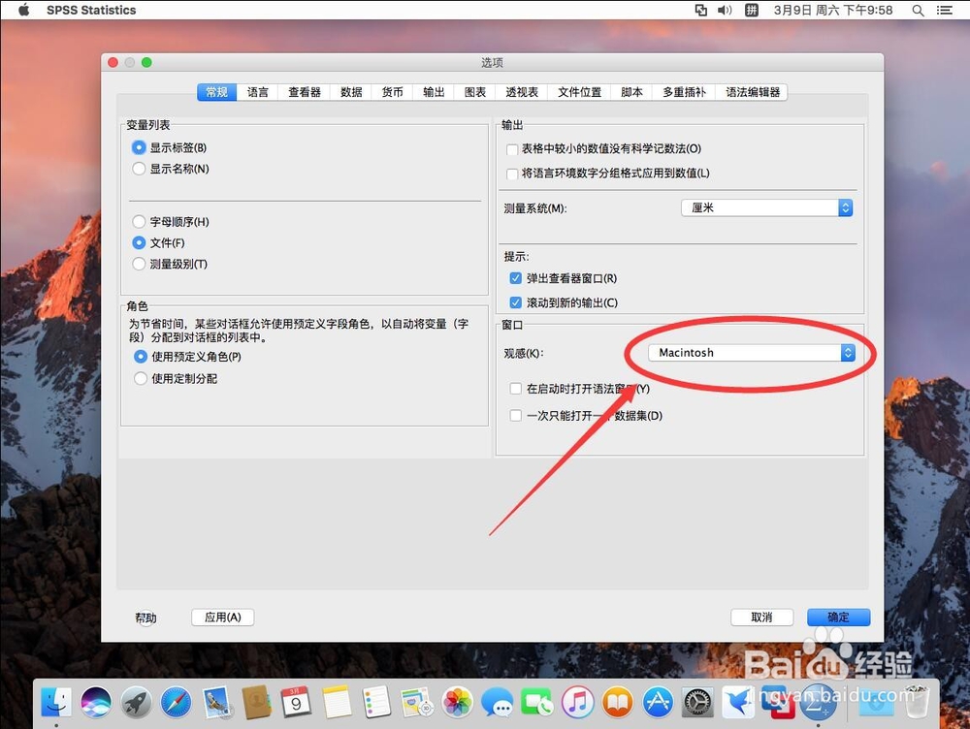Open iBooks orange icon in dock

[617, 703]
